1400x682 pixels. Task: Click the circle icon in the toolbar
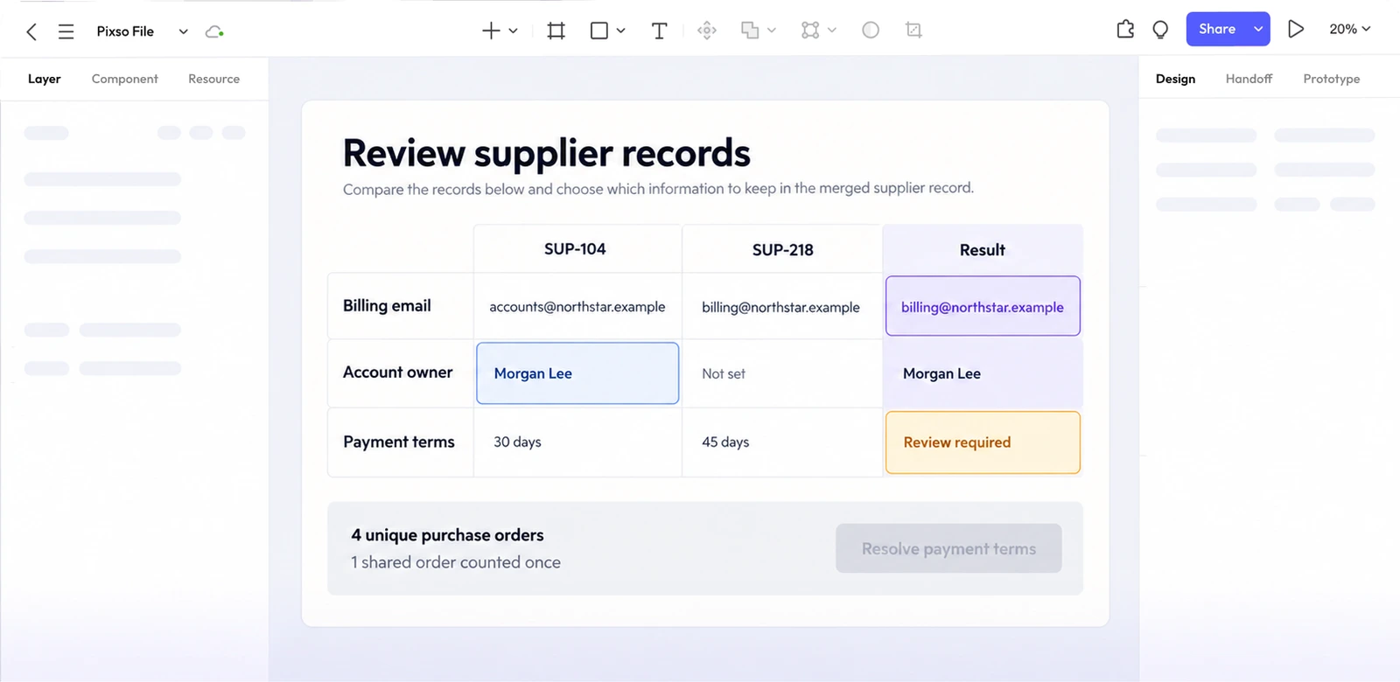click(871, 31)
